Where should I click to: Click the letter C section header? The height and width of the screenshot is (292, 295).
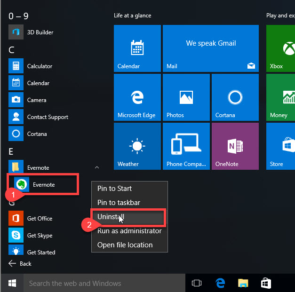11,50
